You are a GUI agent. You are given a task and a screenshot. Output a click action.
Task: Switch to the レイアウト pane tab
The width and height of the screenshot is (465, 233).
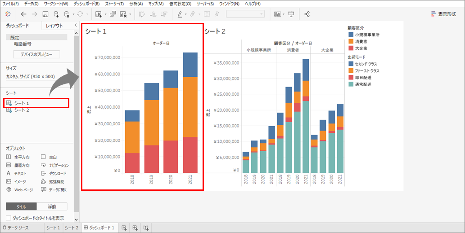(54, 26)
